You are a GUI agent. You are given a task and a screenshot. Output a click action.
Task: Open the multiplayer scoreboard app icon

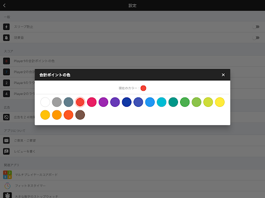coord(7,175)
